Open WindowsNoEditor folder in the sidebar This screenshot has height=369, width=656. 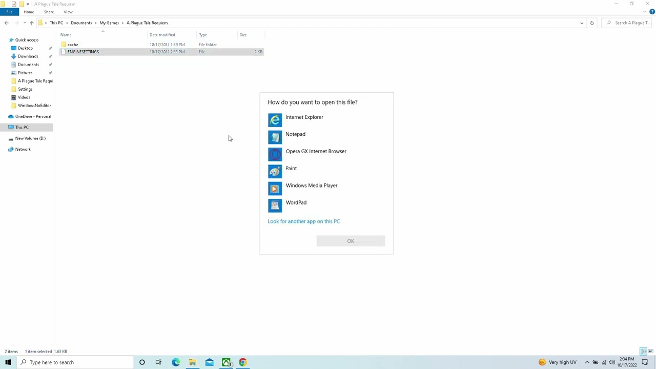(34, 106)
